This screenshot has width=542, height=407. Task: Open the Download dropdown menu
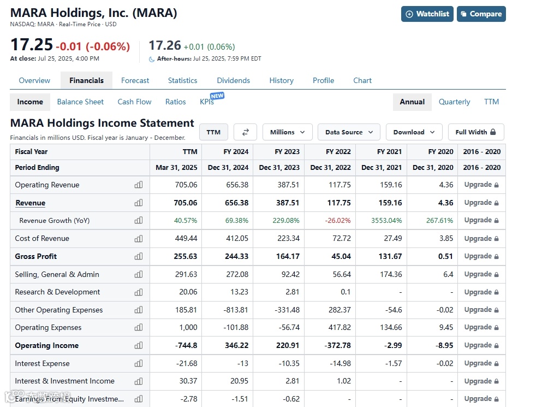click(414, 132)
